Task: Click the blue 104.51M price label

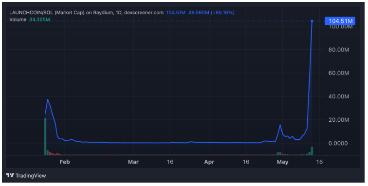Action: (340, 21)
